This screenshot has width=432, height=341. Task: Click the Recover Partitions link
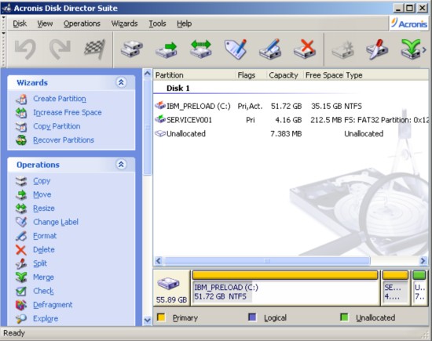pyautogui.click(x=64, y=140)
